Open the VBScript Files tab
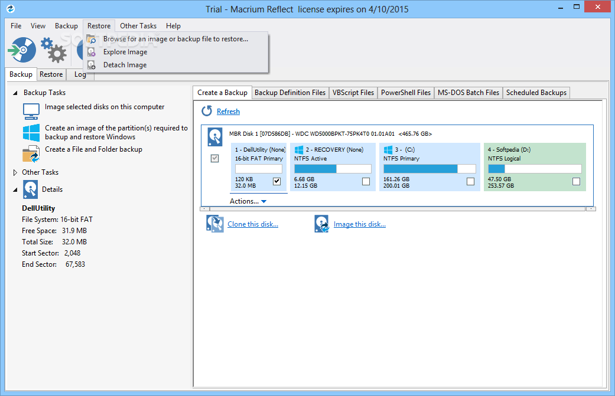Screen dimensions: 615x396 tap(353, 93)
